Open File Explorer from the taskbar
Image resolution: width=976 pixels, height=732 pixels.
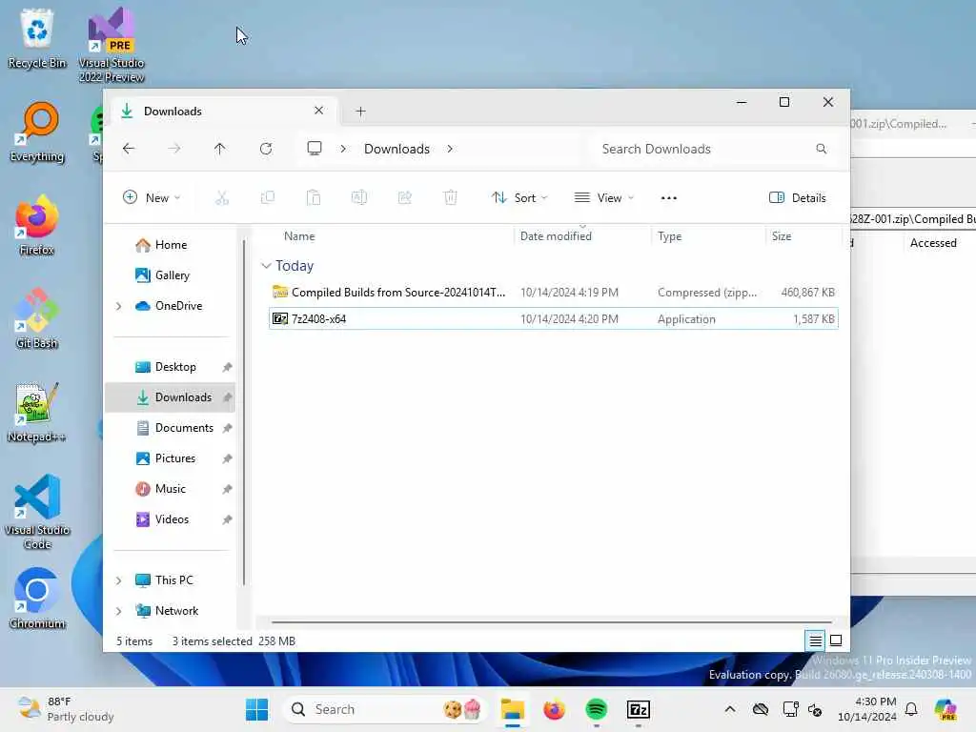point(513,709)
